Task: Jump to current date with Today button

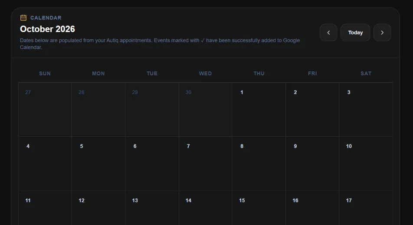Action: coord(355,32)
